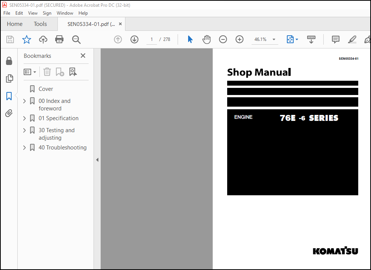Image resolution: width=371 pixels, height=270 pixels.
Task: Click the SEN05334-01 document code text
Action: tap(348, 59)
